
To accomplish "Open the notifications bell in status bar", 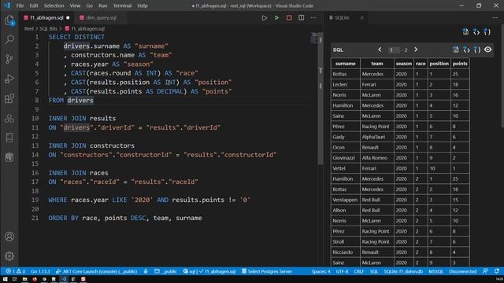I will tap(497, 271).
